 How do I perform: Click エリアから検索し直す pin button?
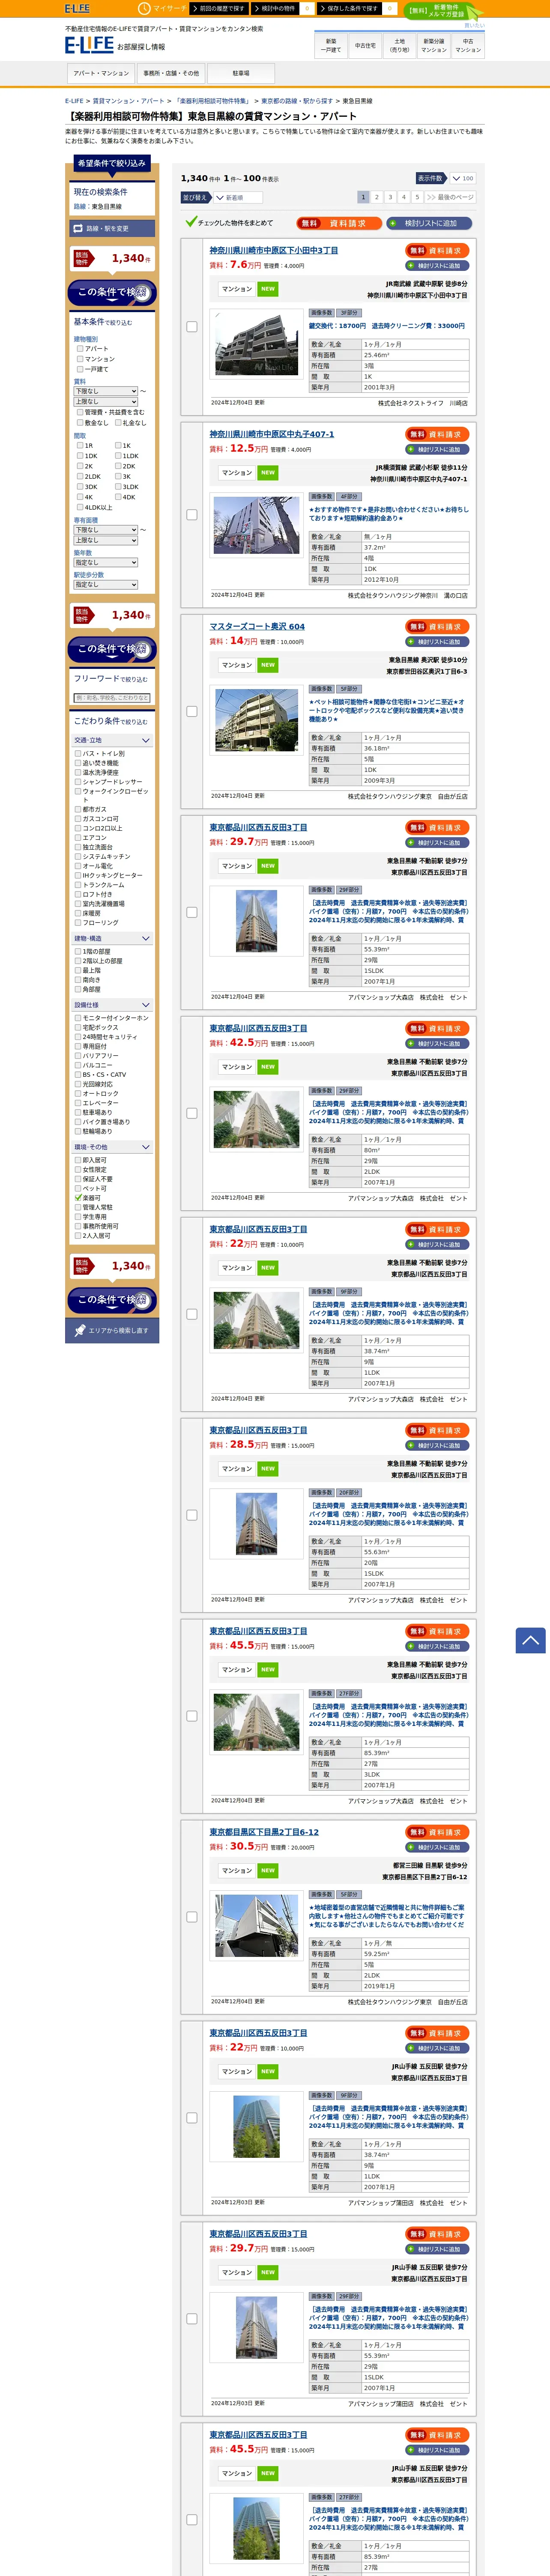pyautogui.click(x=112, y=1330)
